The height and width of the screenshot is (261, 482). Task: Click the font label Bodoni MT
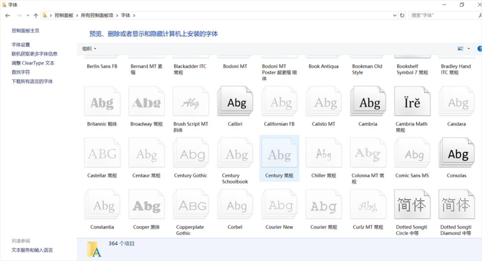[x=235, y=66]
